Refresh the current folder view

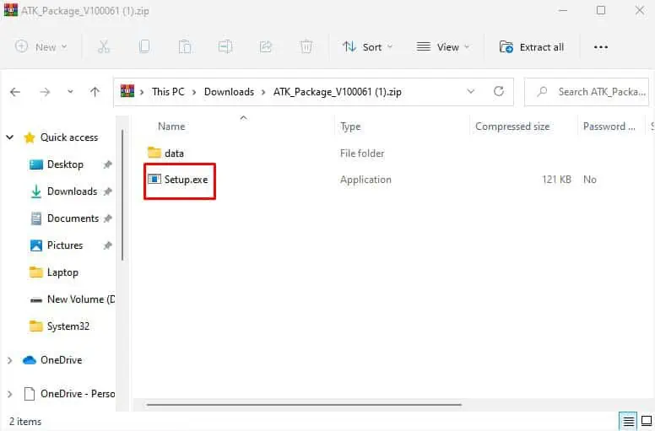point(498,91)
